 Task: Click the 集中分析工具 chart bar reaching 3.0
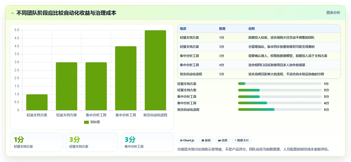(96, 86)
